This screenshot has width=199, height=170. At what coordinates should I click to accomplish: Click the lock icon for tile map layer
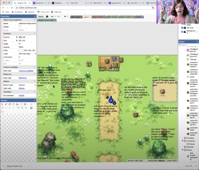pyautogui.click(x=185, y=28)
